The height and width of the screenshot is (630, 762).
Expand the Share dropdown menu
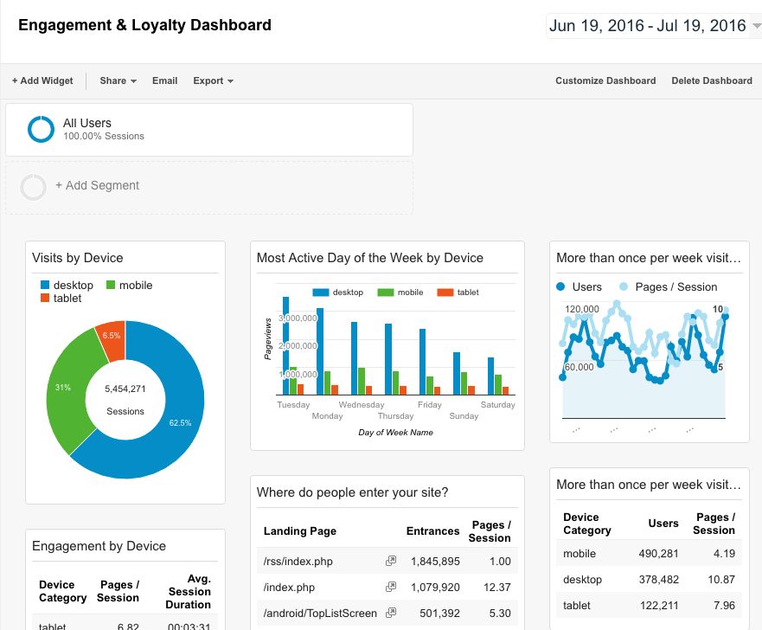(x=118, y=80)
